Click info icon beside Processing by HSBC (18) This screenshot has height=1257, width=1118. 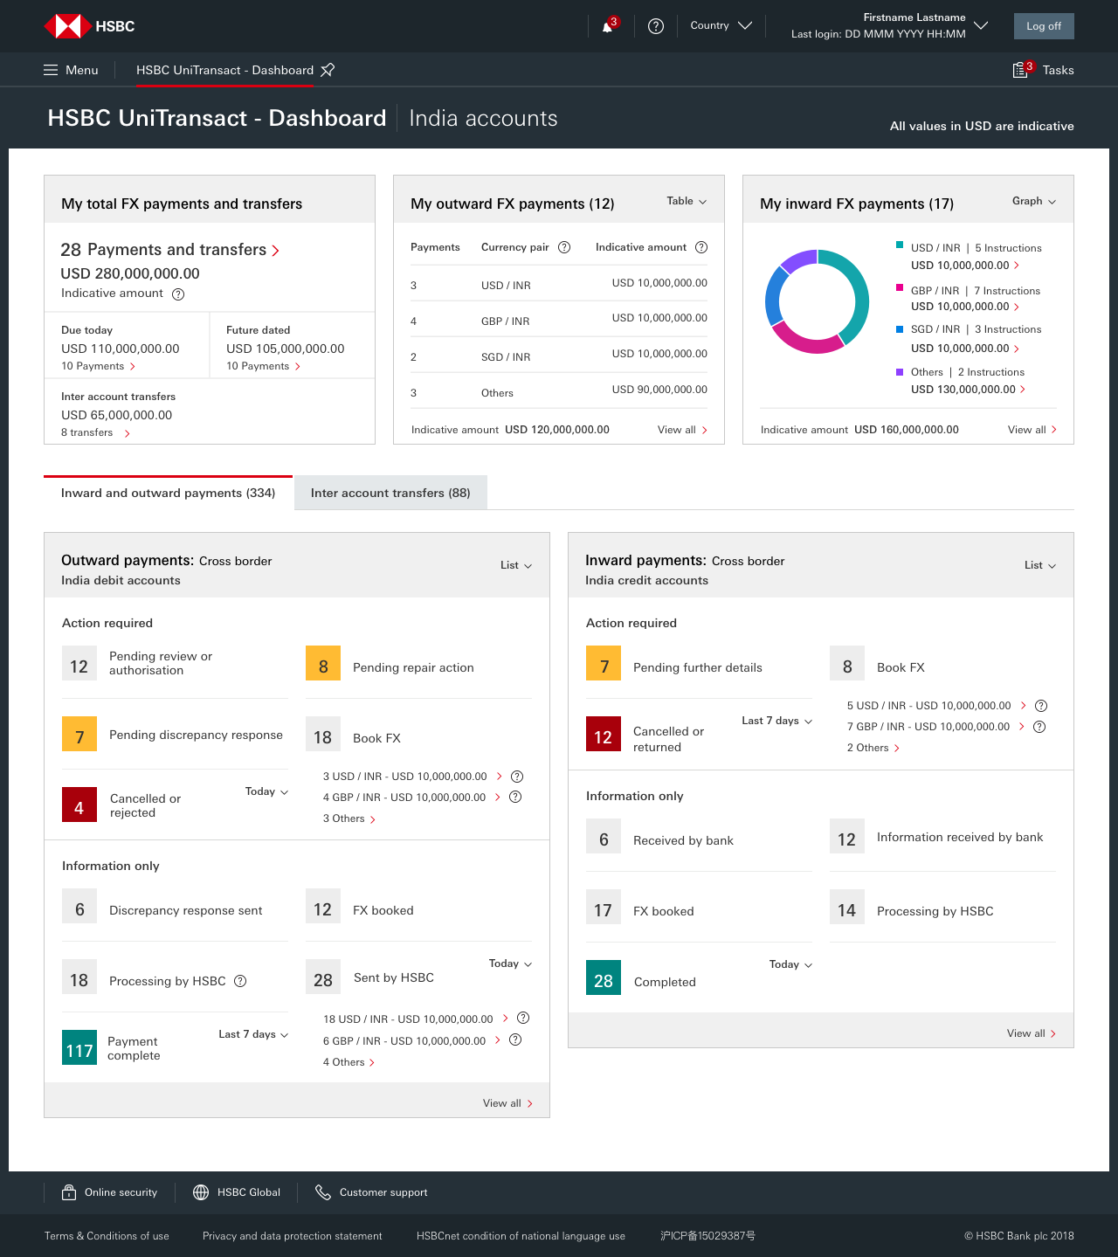pos(240,981)
